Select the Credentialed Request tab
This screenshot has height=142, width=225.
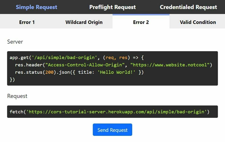(188, 7)
